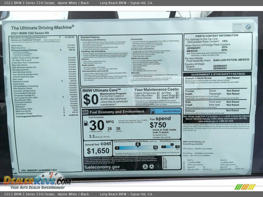This screenshot has height=197, width=263.
Task: Select the marker 6 on greenhouse gas rating scale
Action: point(138,145)
